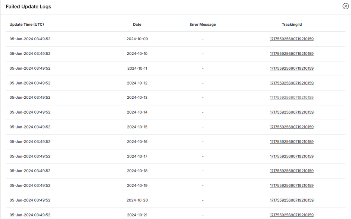
Task: Click tracking ID for the 2024-10-16 entry
Action: [x=292, y=142]
